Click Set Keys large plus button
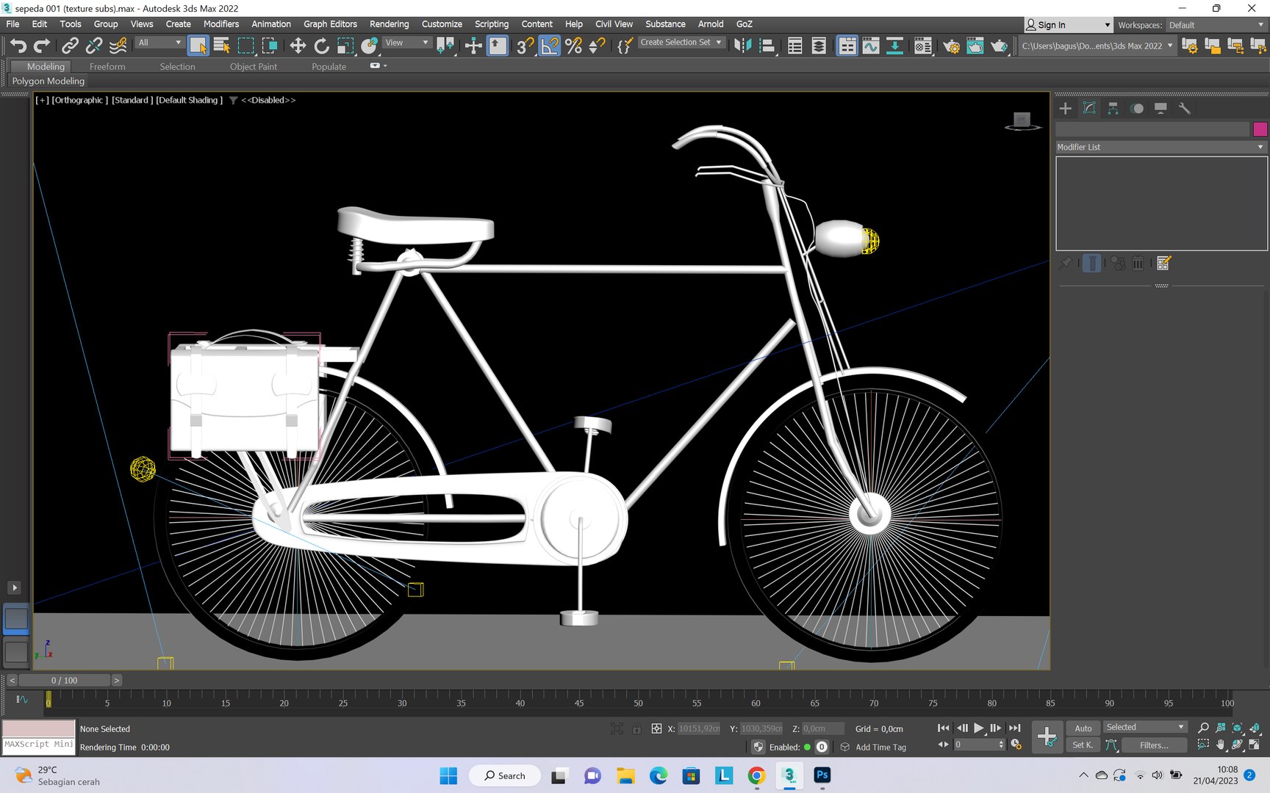The height and width of the screenshot is (793, 1270). coord(1047,736)
